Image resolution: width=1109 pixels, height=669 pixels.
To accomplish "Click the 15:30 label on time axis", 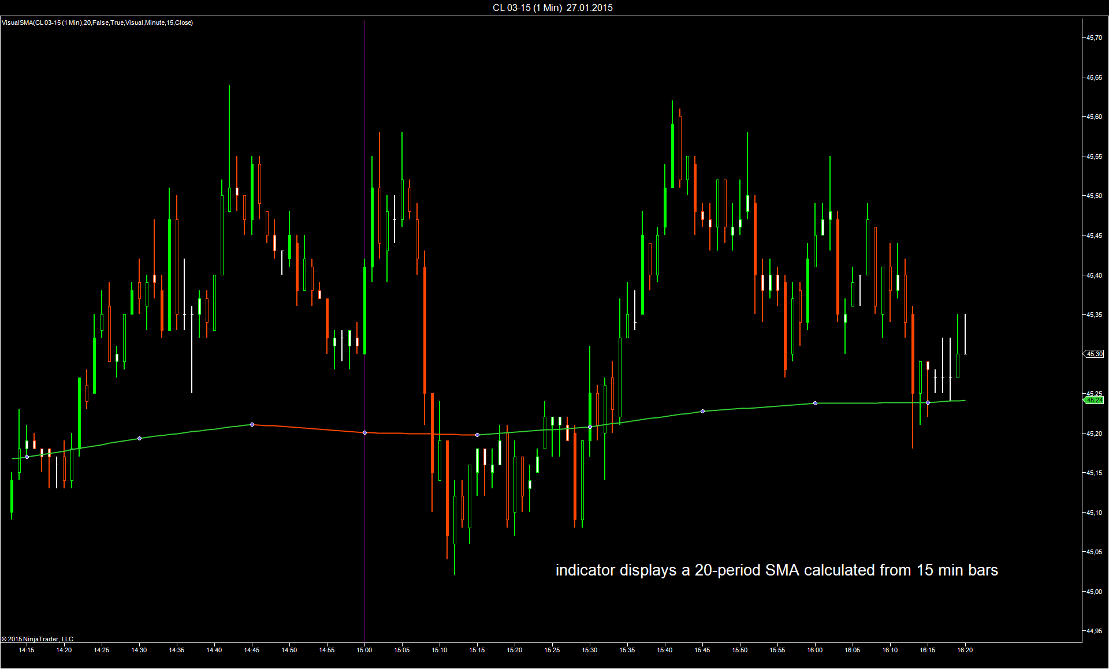I will [x=590, y=650].
